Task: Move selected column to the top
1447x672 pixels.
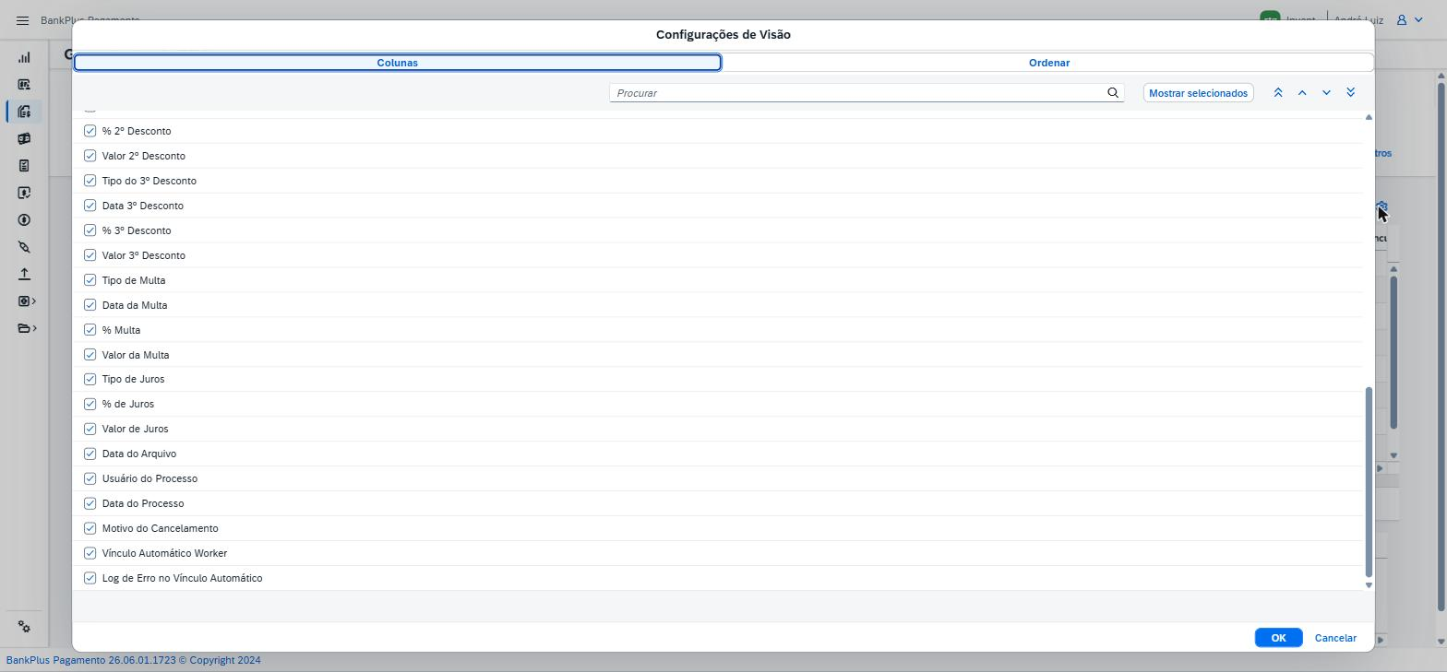Action: (x=1278, y=93)
